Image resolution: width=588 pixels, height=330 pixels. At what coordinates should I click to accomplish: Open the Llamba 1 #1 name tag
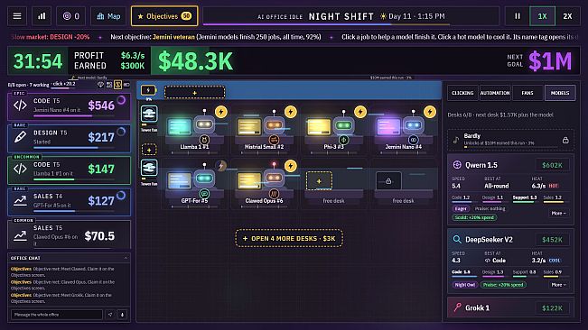pyautogui.click(x=194, y=147)
